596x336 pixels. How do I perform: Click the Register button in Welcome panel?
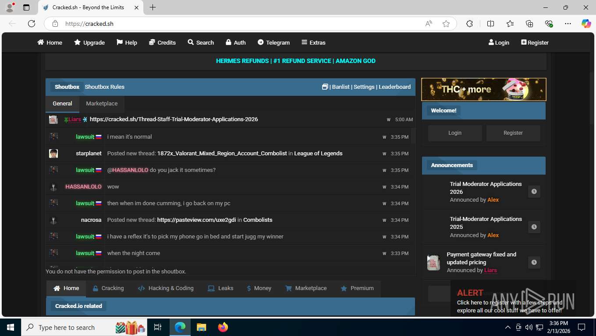click(513, 133)
